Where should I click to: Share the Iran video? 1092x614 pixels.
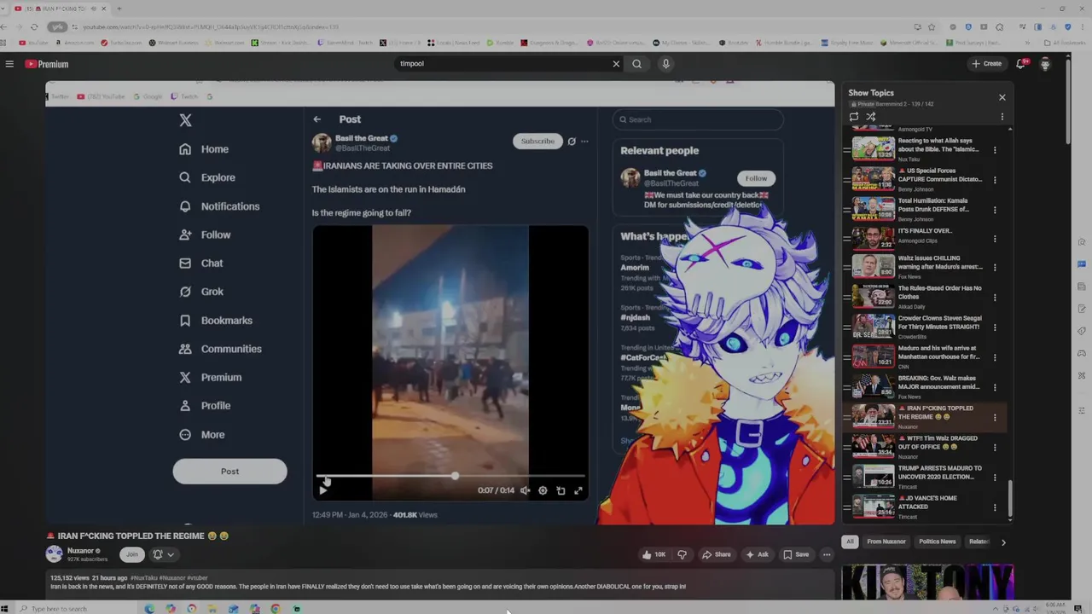click(716, 554)
